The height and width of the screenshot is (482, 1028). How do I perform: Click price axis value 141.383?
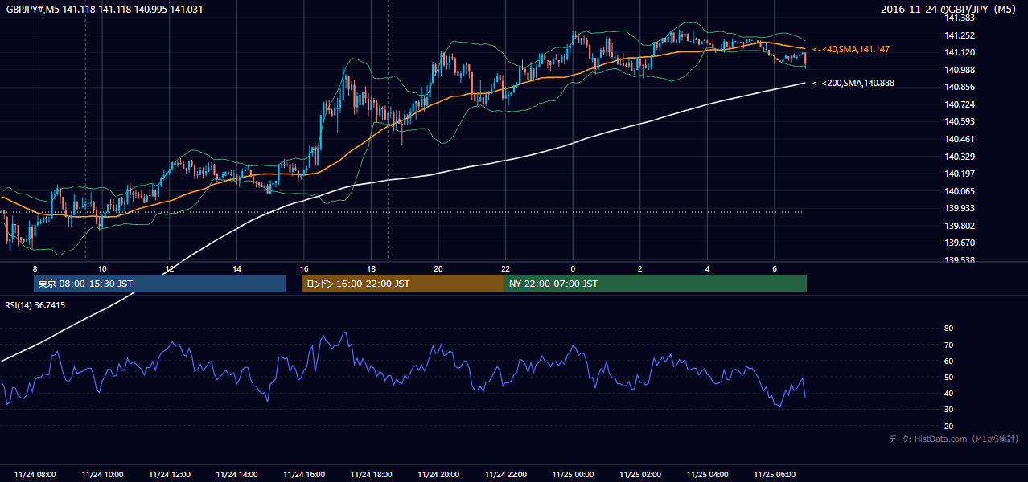coord(959,18)
